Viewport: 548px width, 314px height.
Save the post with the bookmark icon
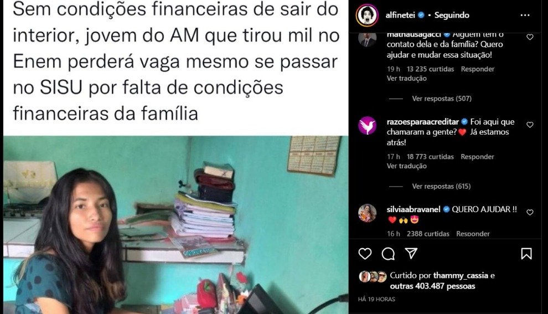point(526,254)
